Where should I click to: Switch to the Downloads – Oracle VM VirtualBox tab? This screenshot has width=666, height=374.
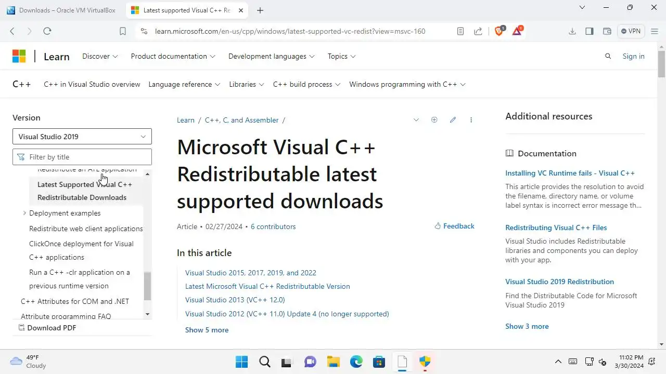62,10
